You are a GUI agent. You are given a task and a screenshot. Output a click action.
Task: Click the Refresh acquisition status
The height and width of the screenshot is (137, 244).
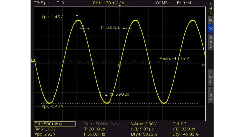tap(185, 3)
